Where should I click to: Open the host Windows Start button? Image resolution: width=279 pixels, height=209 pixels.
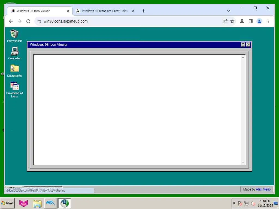coord(7,203)
